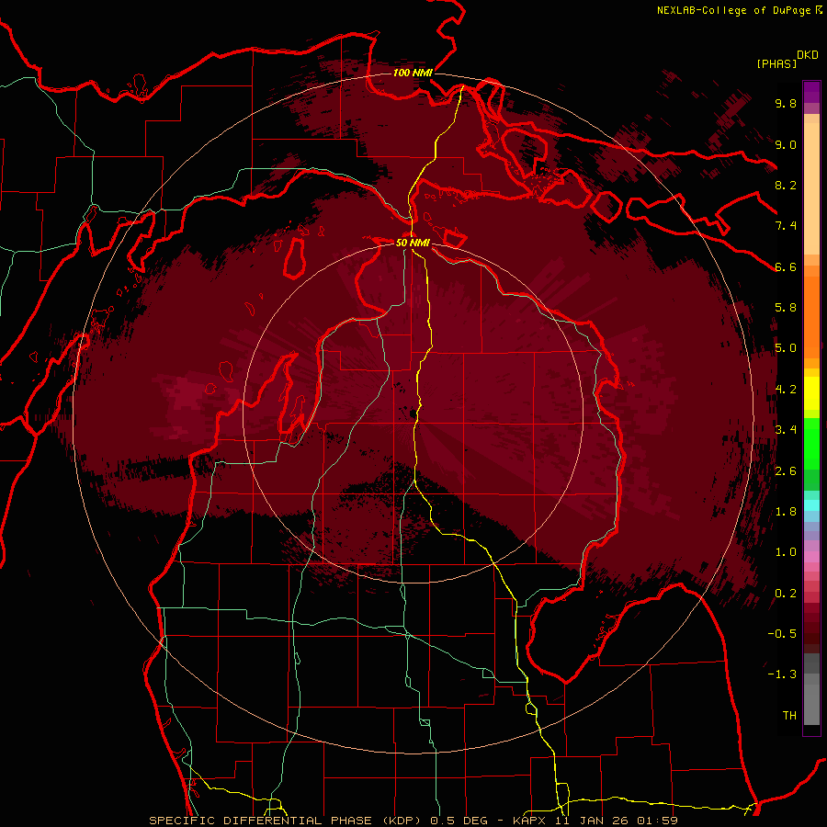Click the TH threshold label
Viewport: 827px width, 827px height.
[x=789, y=716]
